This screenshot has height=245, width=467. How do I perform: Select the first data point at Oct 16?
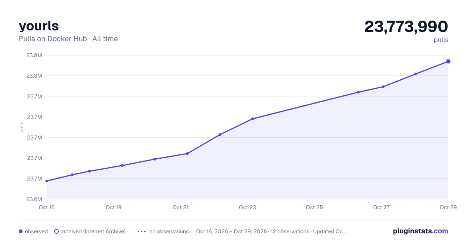(47, 181)
